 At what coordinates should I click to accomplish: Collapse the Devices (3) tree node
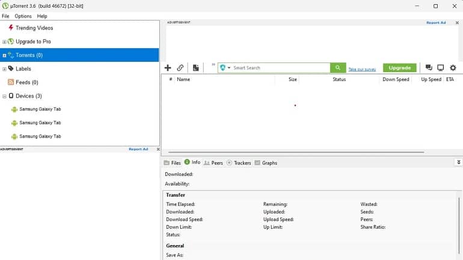click(x=4, y=97)
